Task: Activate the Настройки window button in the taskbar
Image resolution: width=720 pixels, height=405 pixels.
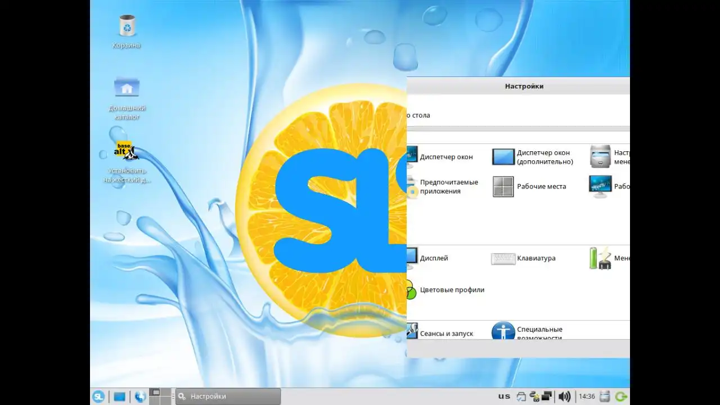Action: (228, 397)
